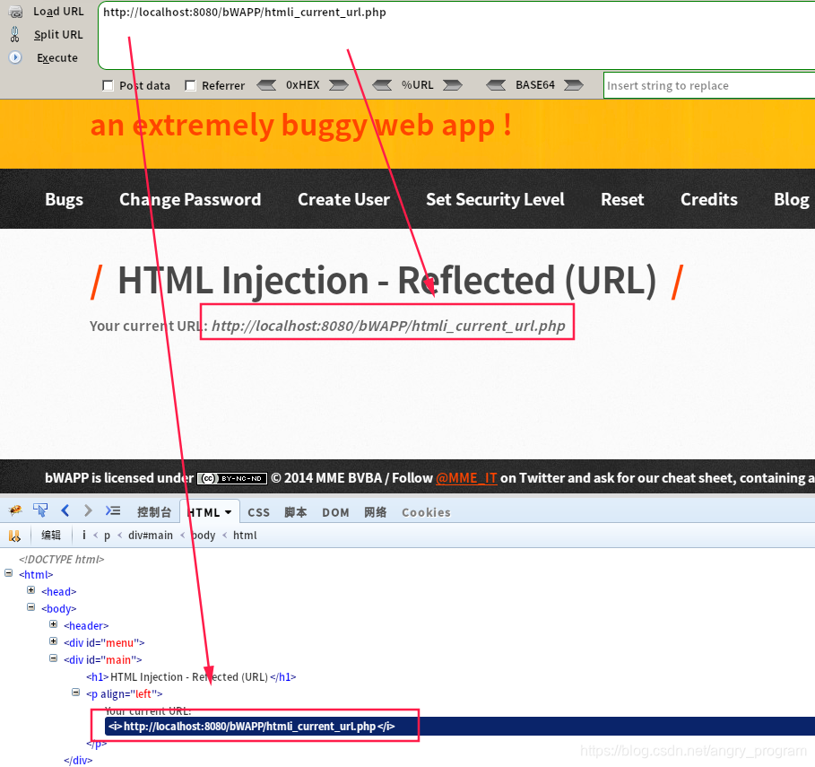Open the Create User page
The height and width of the screenshot is (767, 815).
tap(343, 200)
